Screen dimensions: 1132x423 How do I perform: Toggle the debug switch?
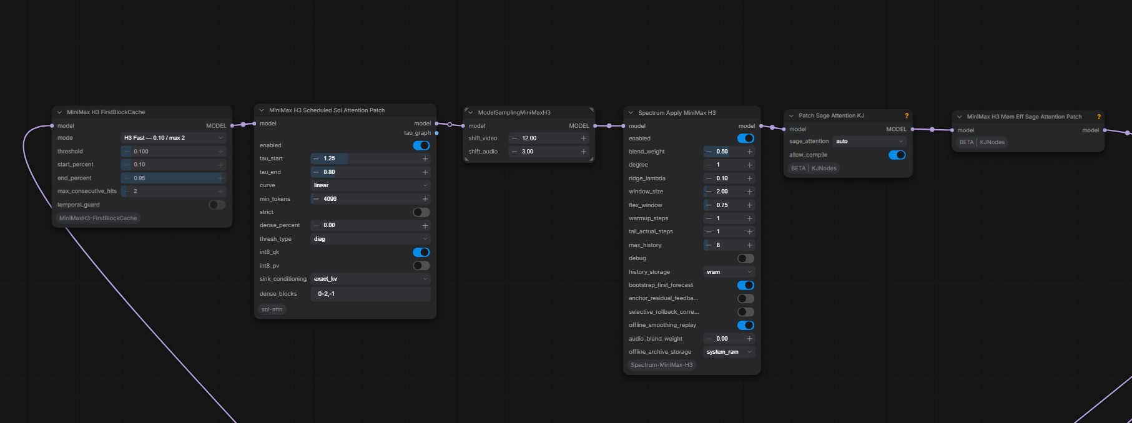746,258
